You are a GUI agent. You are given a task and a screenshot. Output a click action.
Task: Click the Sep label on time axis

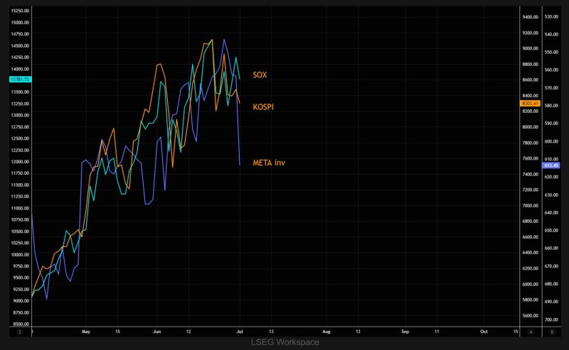[405, 332]
